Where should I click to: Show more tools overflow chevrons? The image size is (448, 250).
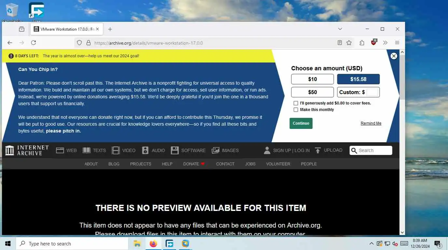coord(385,43)
